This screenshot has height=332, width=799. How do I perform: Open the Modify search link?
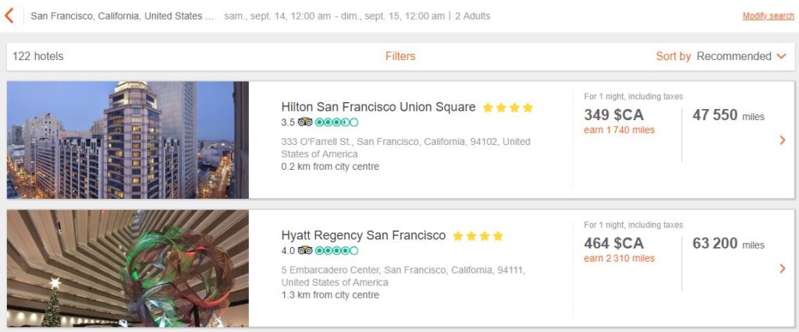(x=768, y=16)
